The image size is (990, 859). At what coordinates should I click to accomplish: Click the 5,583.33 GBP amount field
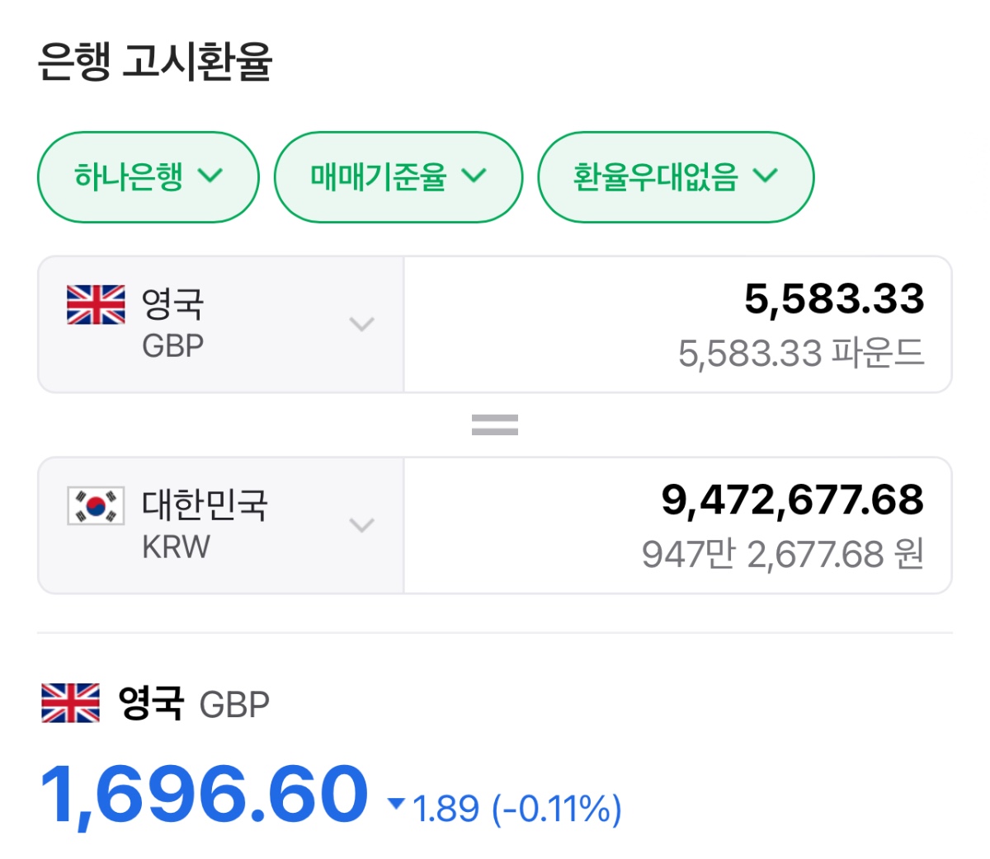coord(833,298)
